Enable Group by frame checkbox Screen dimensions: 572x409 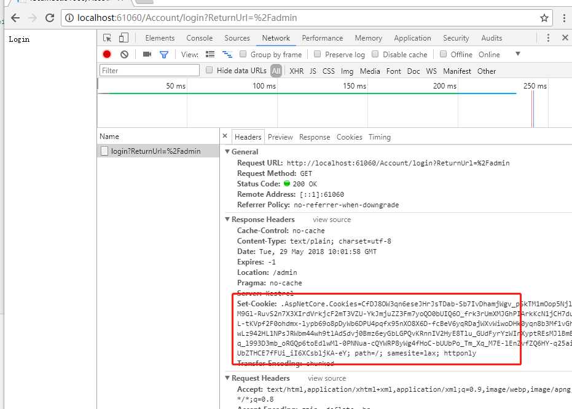[243, 54]
